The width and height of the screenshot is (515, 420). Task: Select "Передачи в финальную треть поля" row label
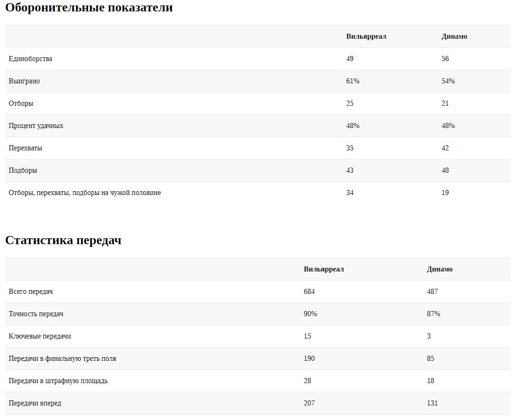62,359
